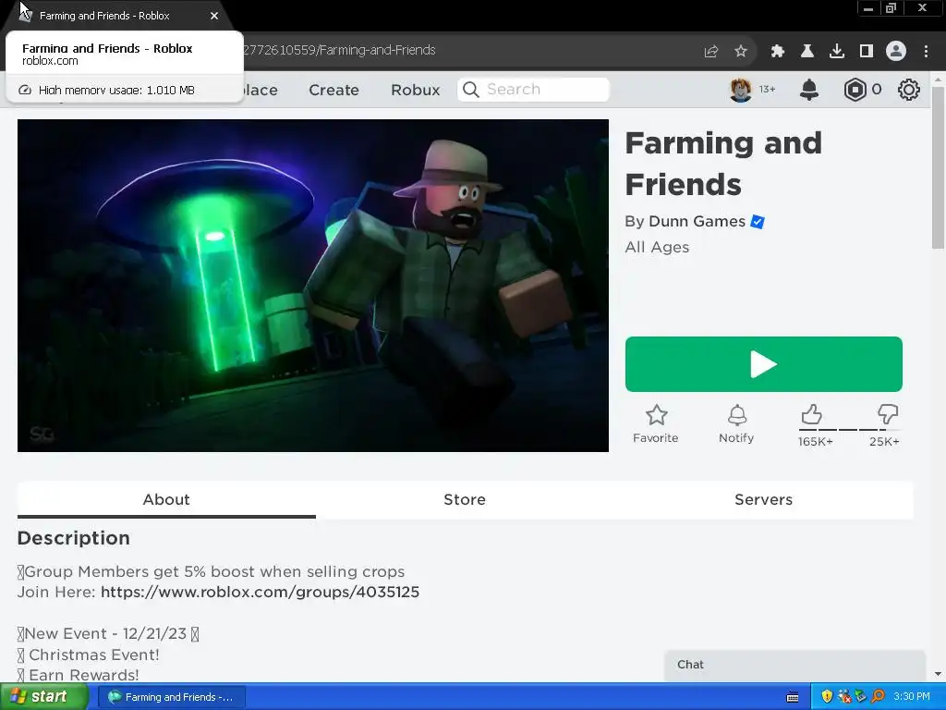Click the All Ages label
Image resolution: width=946 pixels, height=710 pixels.
point(657,248)
